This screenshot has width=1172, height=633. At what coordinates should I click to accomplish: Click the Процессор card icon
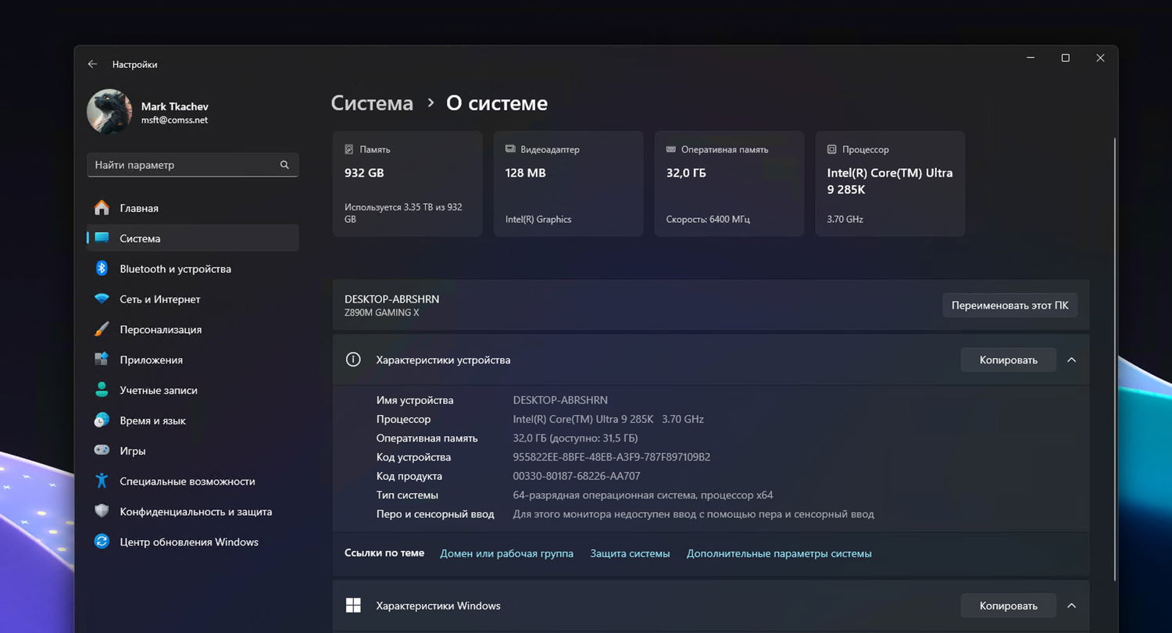832,149
